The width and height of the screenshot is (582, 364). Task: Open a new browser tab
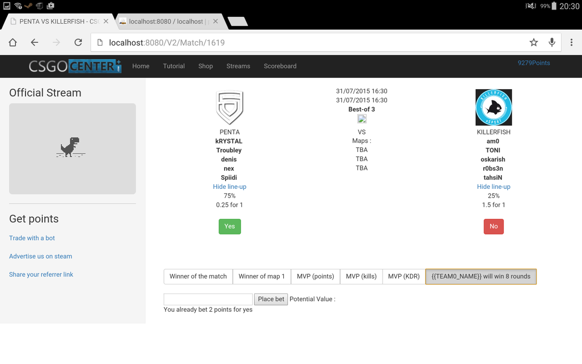(238, 21)
